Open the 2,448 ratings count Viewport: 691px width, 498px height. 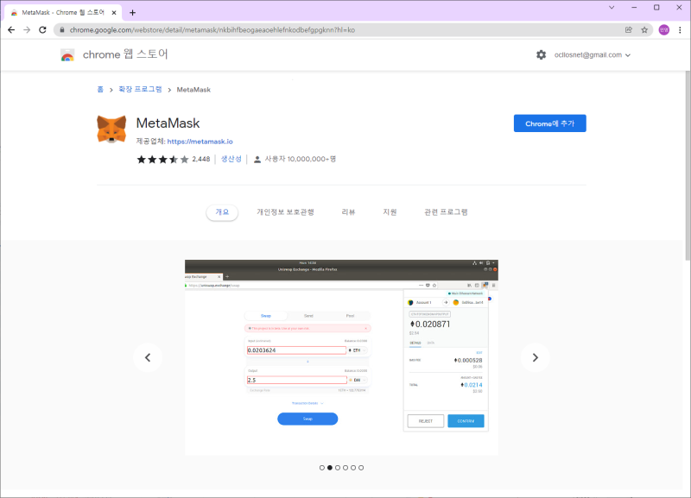[201, 159]
